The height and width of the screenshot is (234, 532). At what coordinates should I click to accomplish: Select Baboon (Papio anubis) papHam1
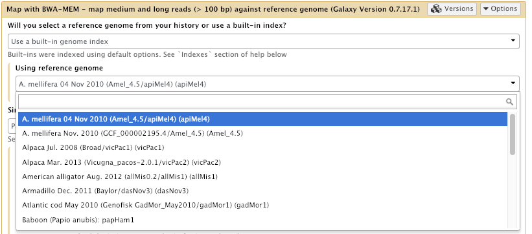click(x=262, y=220)
